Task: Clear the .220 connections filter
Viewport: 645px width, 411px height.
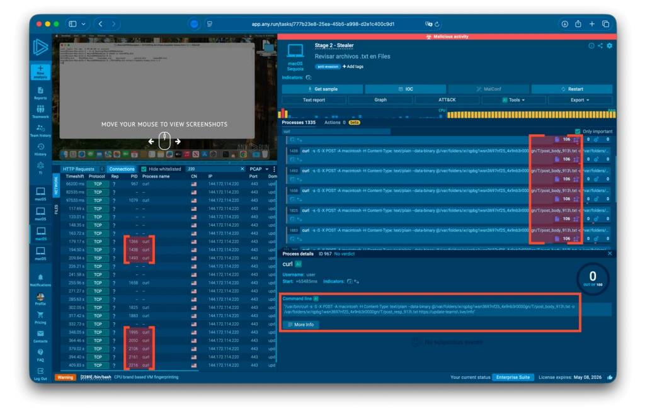Action: 243,169
